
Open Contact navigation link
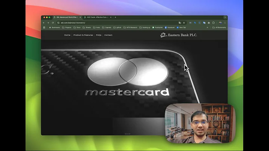pos(108,35)
